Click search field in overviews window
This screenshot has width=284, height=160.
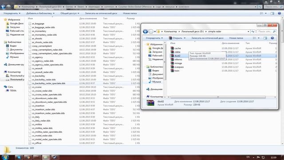273,7
